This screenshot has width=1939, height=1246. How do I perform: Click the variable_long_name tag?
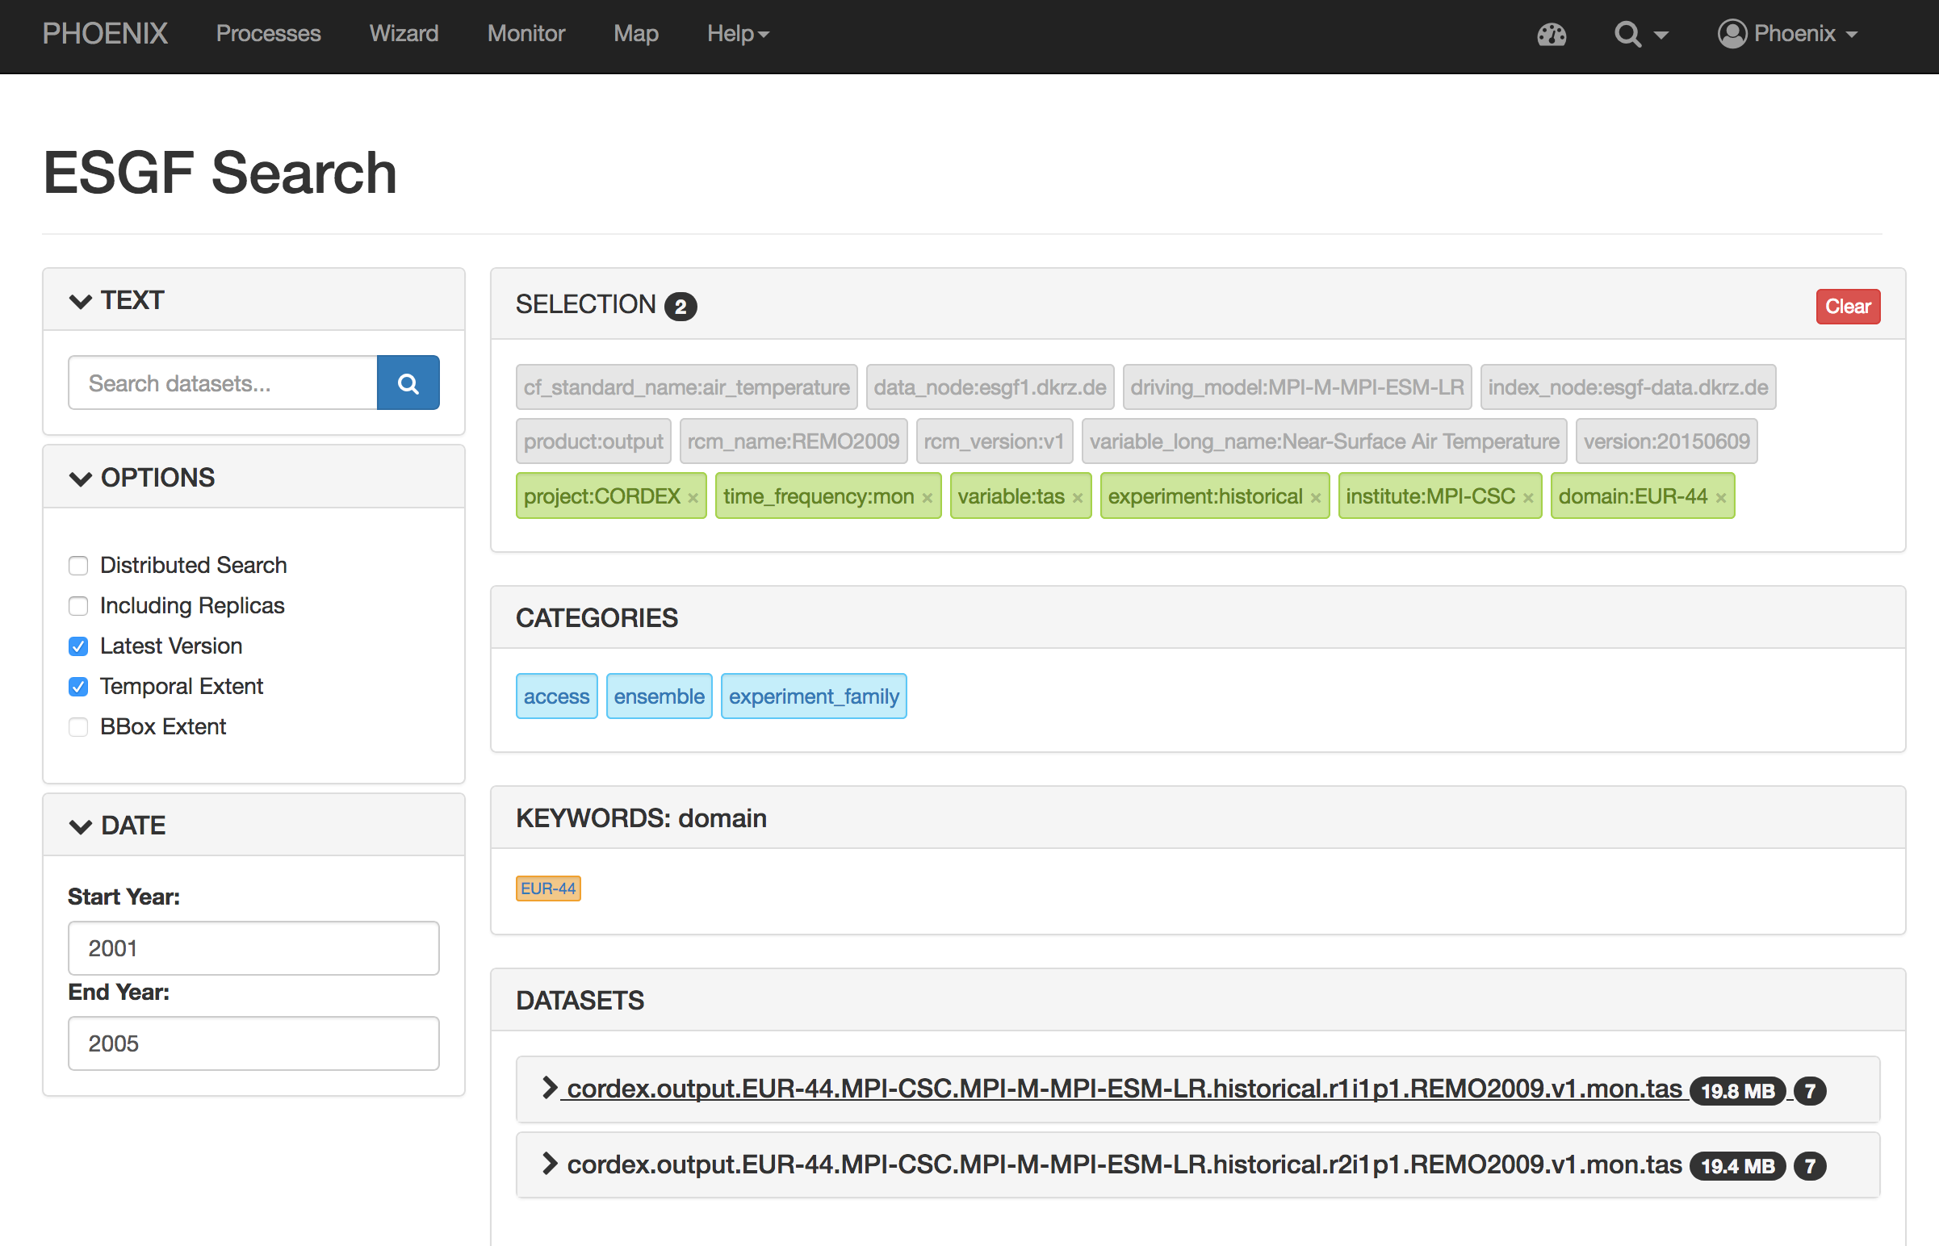pyautogui.click(x=1324, y=441)
